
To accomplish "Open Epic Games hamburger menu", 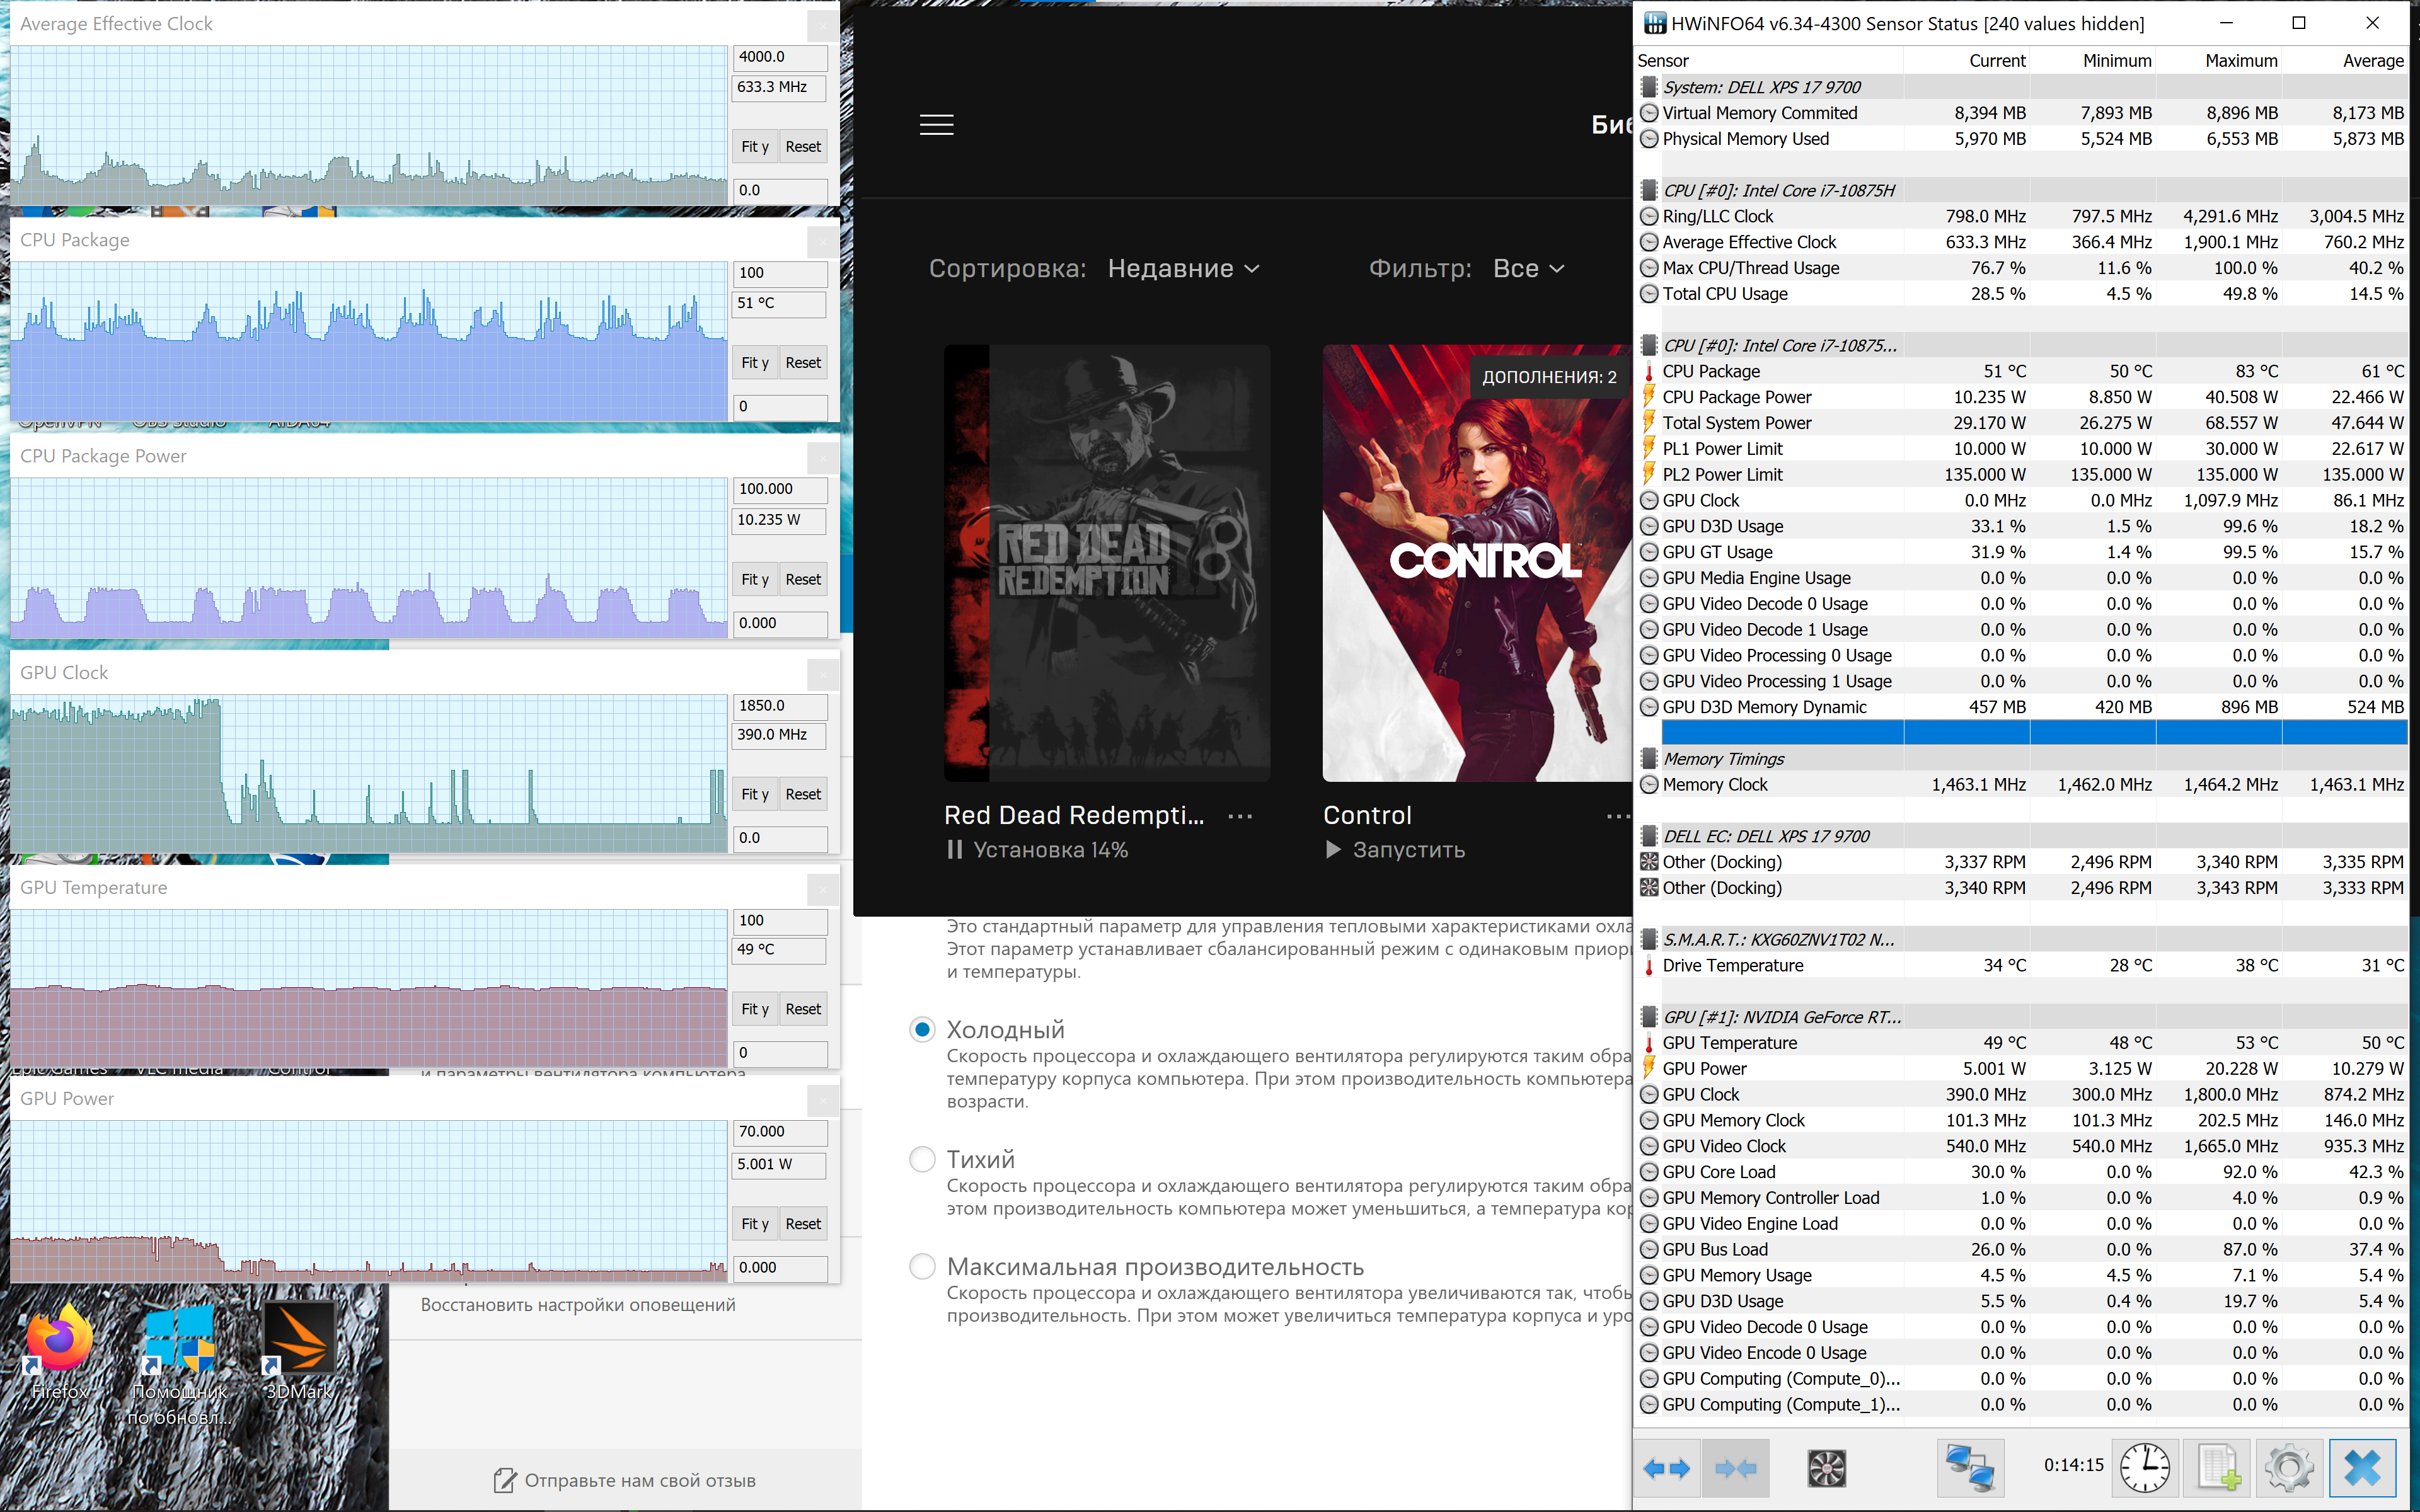I will click(x=936, y=125).
